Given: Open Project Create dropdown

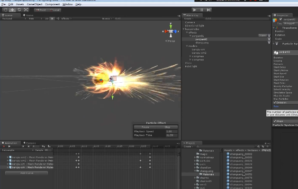Looking at the screenshot, I should point(188,146).
